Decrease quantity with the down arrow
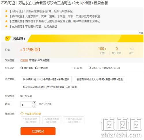The height and width of the screenshot is (140, 144). tap(34, 106)
